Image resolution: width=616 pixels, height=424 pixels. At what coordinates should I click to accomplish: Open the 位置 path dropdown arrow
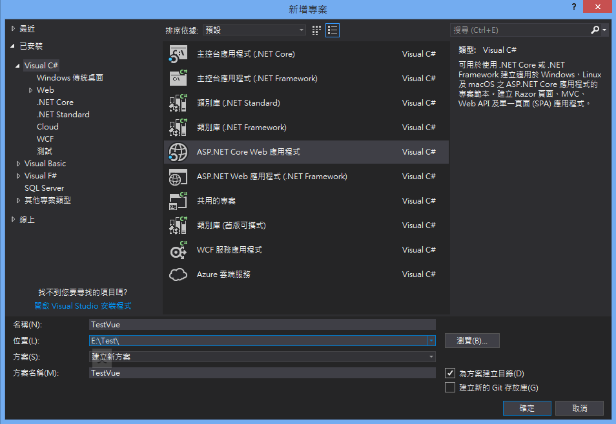tap(431, 340)
